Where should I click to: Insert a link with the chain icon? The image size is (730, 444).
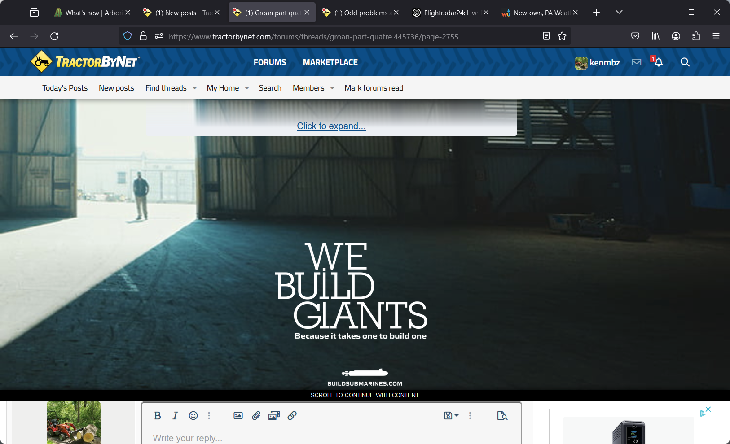(x=292, y=416)
